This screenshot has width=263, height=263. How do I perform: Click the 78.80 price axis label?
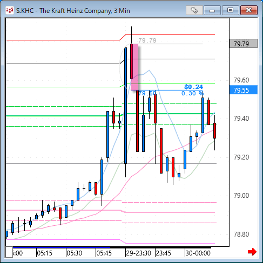coord(241,234)
